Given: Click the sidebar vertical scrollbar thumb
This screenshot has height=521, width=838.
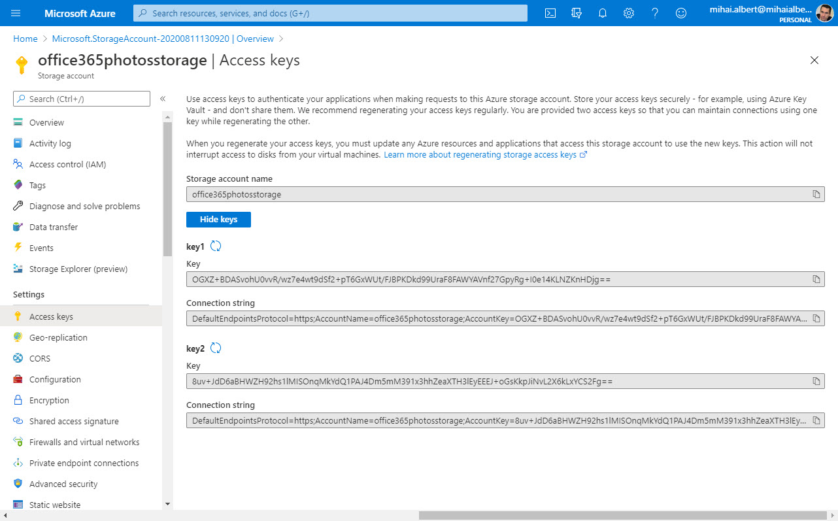Looking at the screenshot, I should pyautogui.click(x=167, y=189).
